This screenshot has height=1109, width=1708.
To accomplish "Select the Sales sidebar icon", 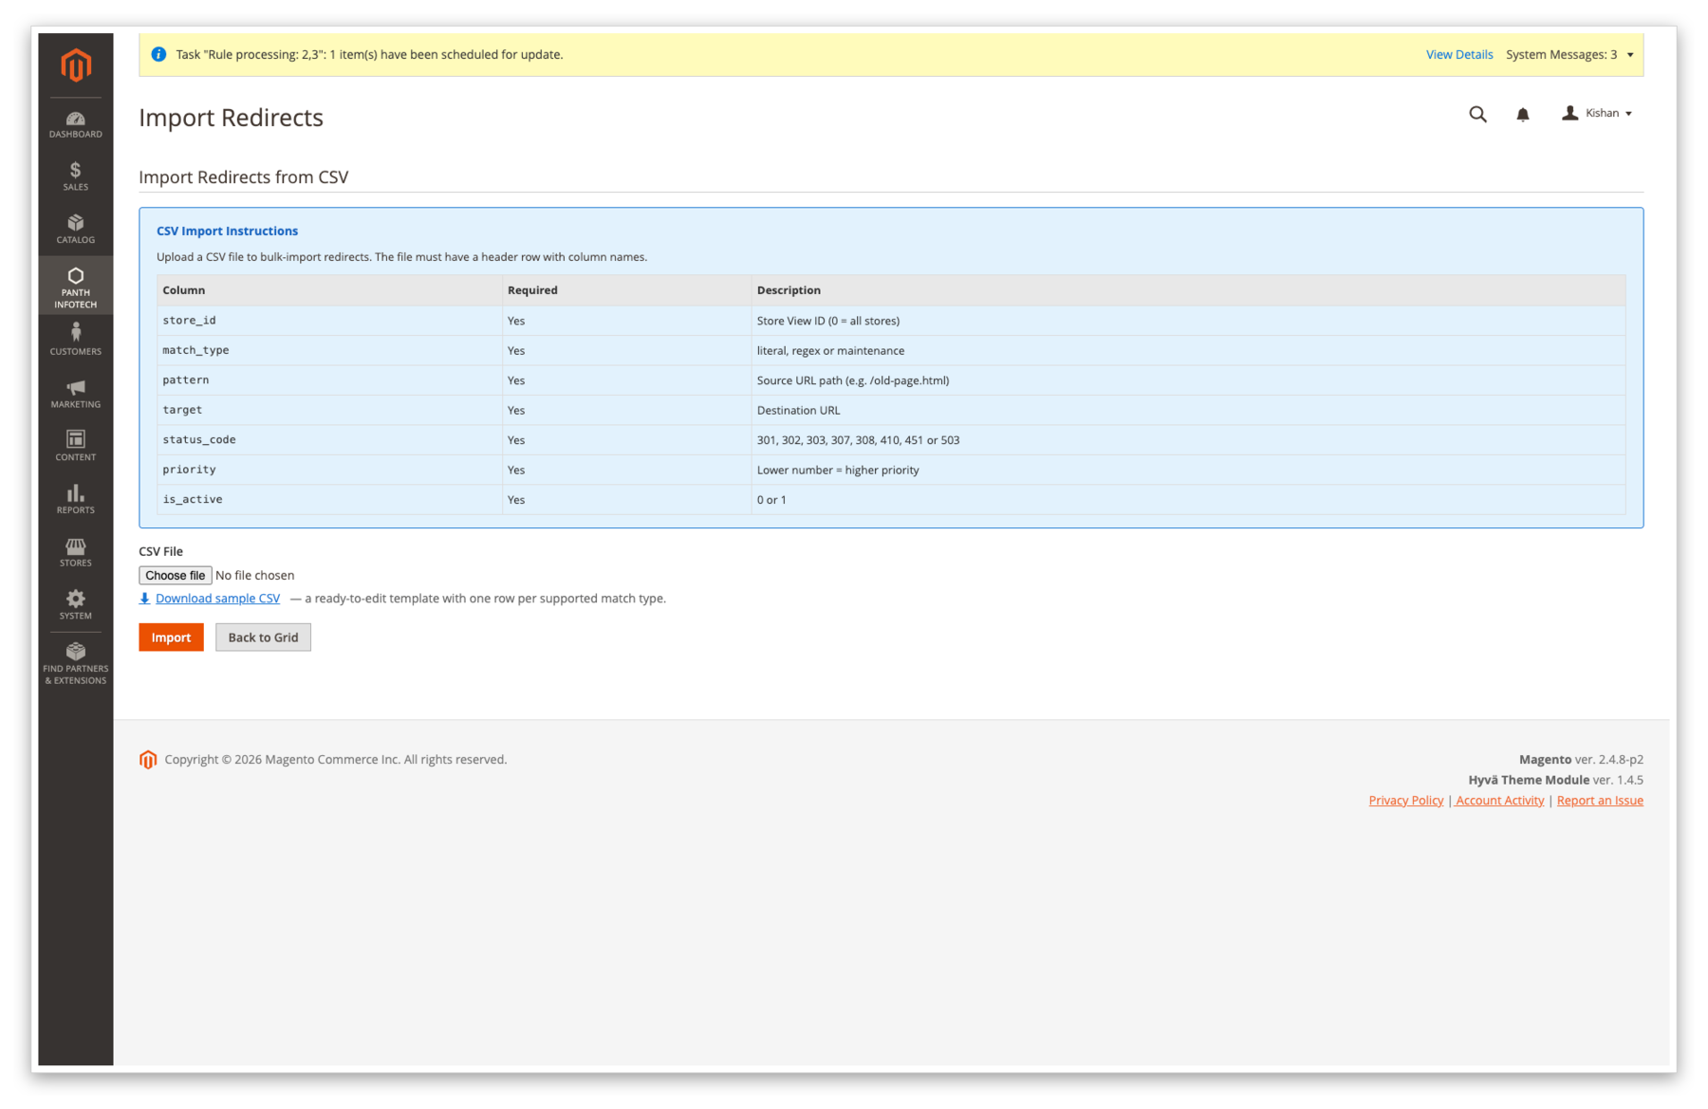I will pos(75,176).
